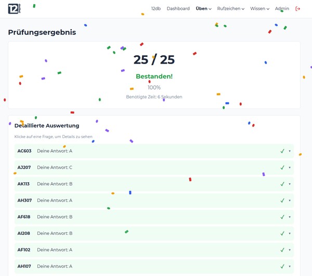Click the 12db logo icon

point(14,8)
